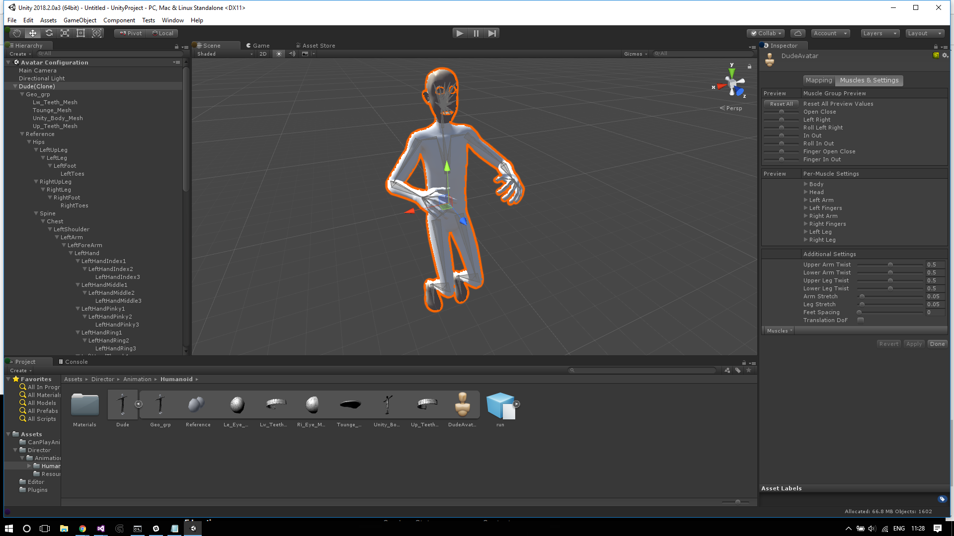Click the Reset All preview values button
This screenshot has width=954, height=536.
click(781, 103)
